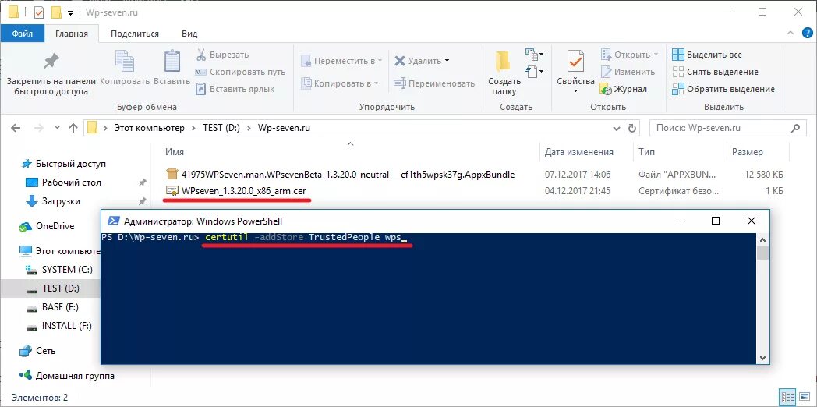817x407 pixels.
Task: Open Свойства properties checkmark icon
Action: click(x=575, y=62)
